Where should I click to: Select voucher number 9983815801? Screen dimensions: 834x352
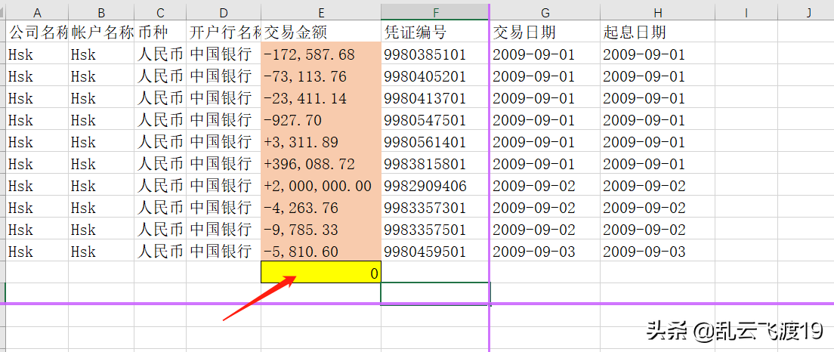(x=436, y=164)
